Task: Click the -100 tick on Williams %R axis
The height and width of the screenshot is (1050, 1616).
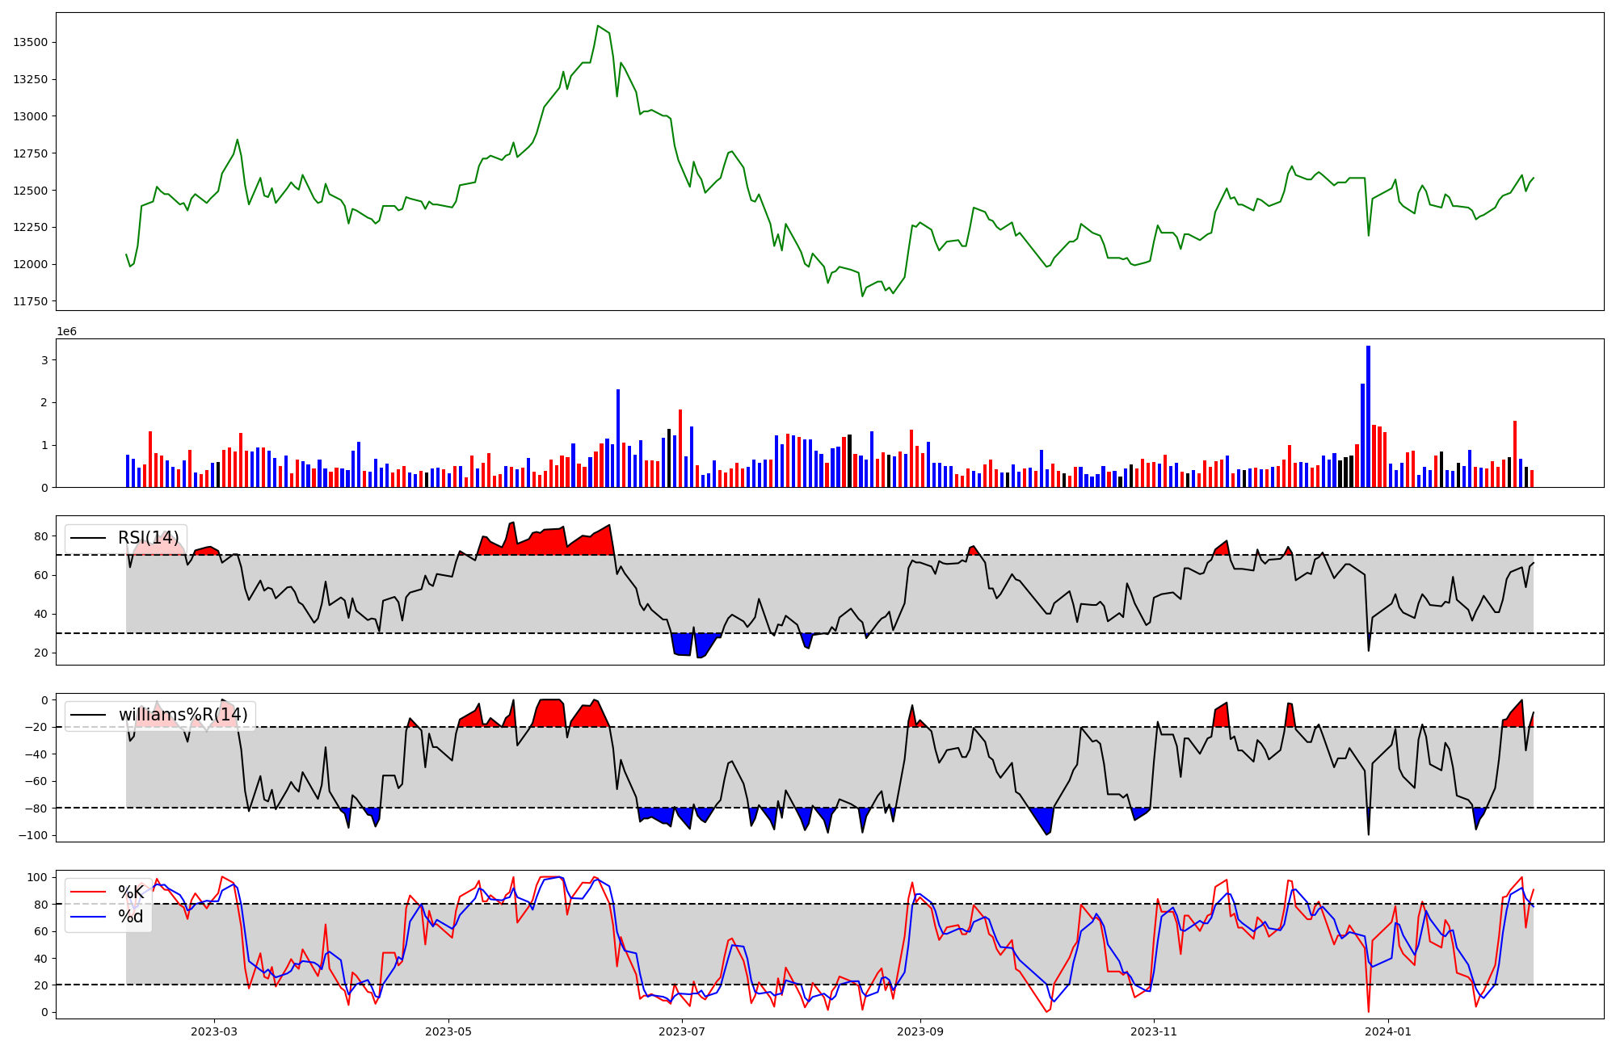Action: (x=35, y=835)
